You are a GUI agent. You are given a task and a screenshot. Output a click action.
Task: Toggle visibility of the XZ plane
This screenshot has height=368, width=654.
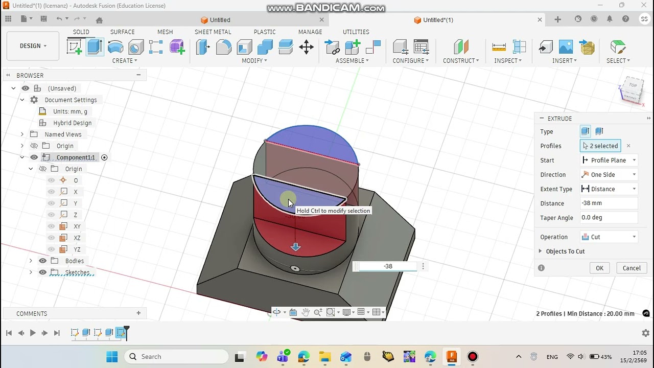[51, 238]
